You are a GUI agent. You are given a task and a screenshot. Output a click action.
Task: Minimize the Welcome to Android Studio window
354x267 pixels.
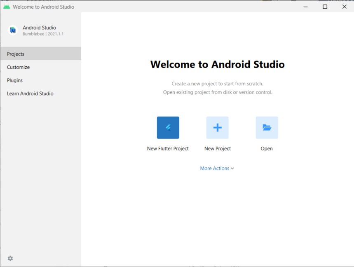click(305, 7)
